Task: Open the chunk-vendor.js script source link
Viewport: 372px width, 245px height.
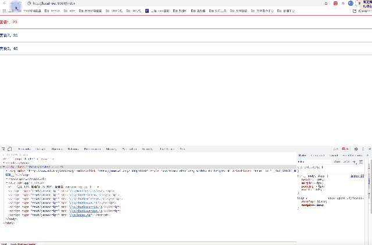Action: pos(86,211)
